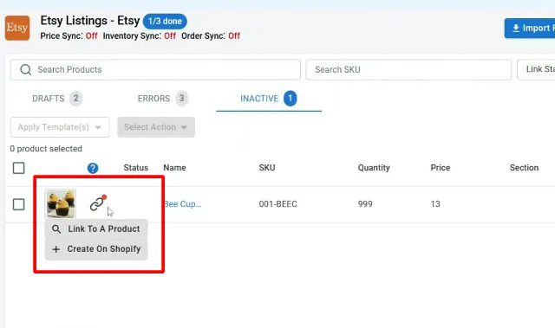Screen dimensions: 555x328
Task: Click the 0 product selected text
Action: (x=46, y=149)
